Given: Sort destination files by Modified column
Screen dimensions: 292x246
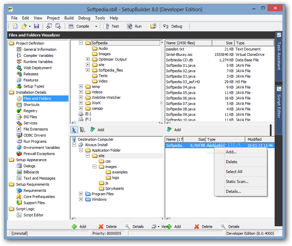Looking at the screenshot, I should [x=260, y=139].
